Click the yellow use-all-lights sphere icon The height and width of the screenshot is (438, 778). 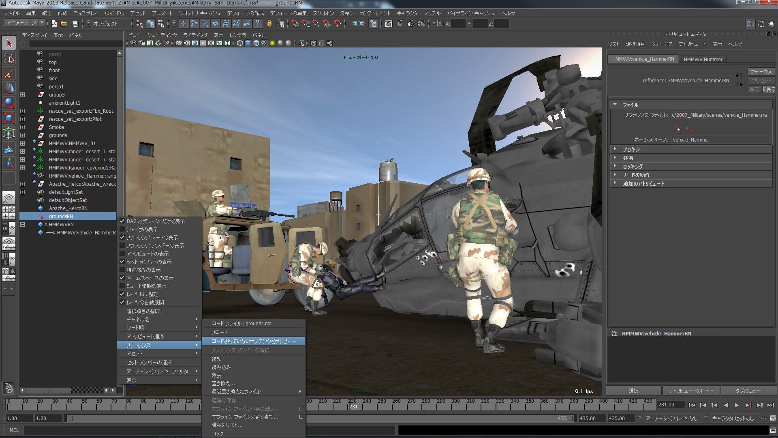pyautogui.click(x=272, y=43)
